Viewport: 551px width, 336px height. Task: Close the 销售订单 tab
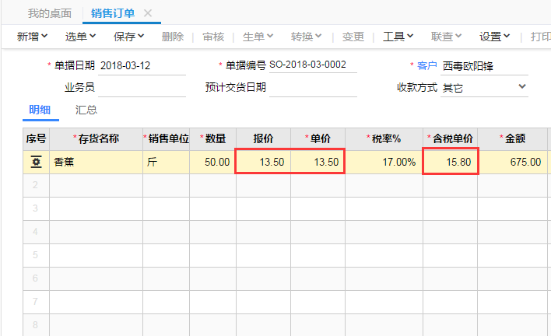point(148,13)
